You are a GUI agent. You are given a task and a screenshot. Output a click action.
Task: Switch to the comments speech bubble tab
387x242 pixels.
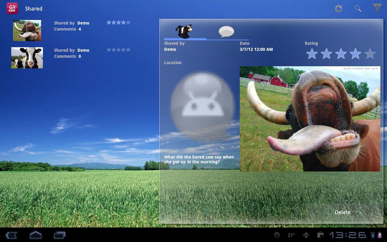tap(226, 31)
